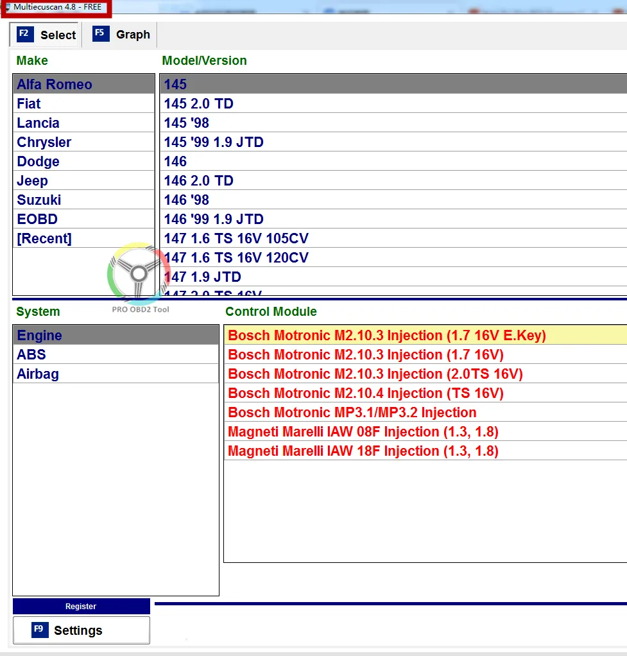Click the Register button
Image resolution: width=627 pixels, height=656 pixels.
click(81, 606)
